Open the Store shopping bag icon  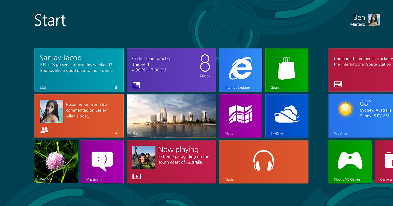tap(286, 68)
